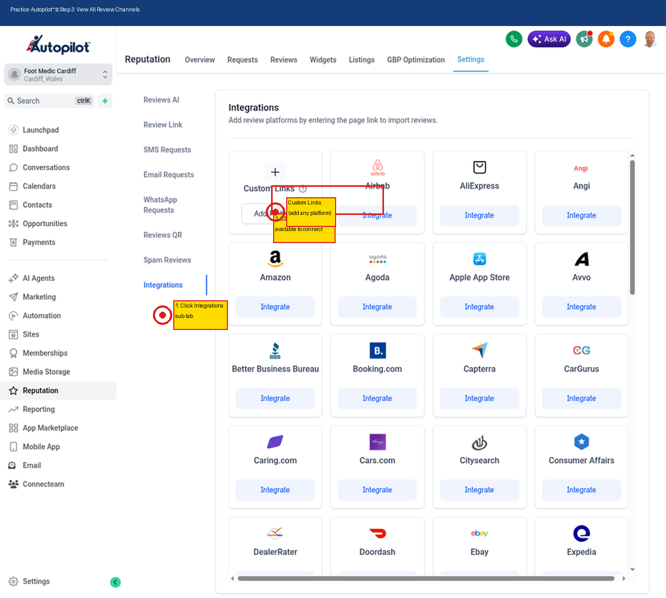Viewport: 666px width, 598px height.
Task: Click the horizontal scrollbar under integrations grid
Action: [x=426, y=579]
